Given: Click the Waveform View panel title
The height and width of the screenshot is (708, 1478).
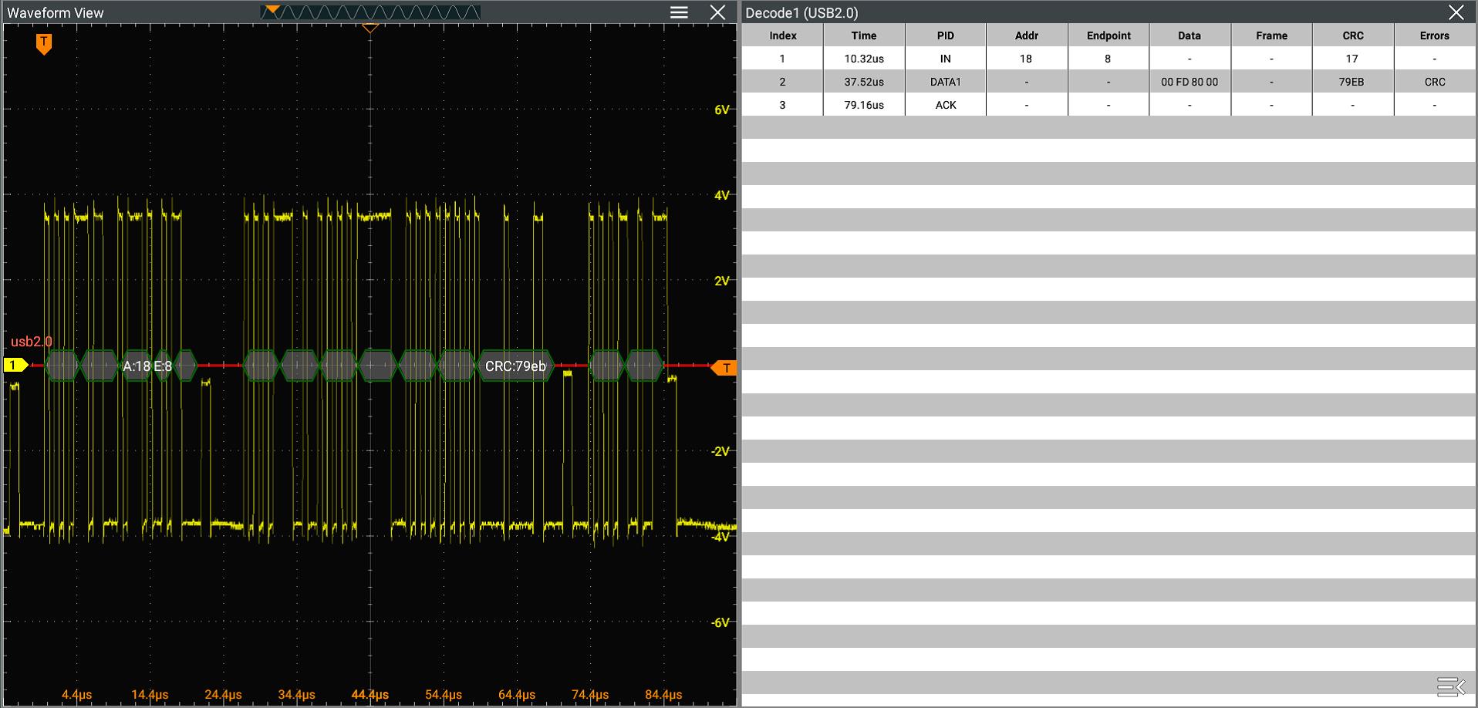Looking at the screenshot, I should point(56,12).
